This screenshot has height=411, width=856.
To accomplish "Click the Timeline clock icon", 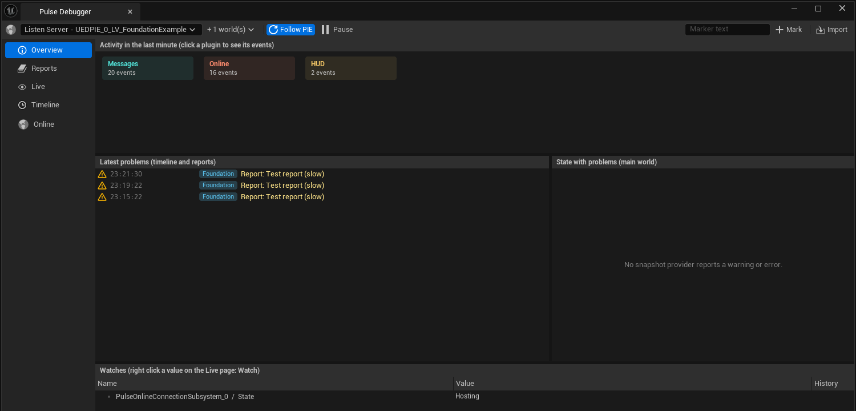I will pos(22,105).
